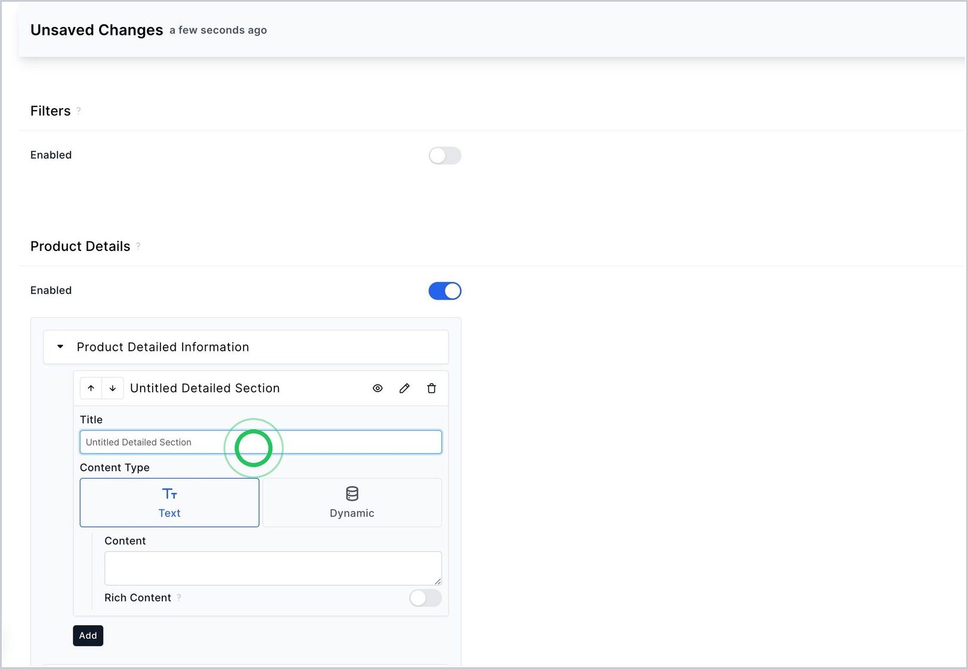Click the Untitled Detailed Section header text
Viewport: 968px width, 669px height.
205,389
